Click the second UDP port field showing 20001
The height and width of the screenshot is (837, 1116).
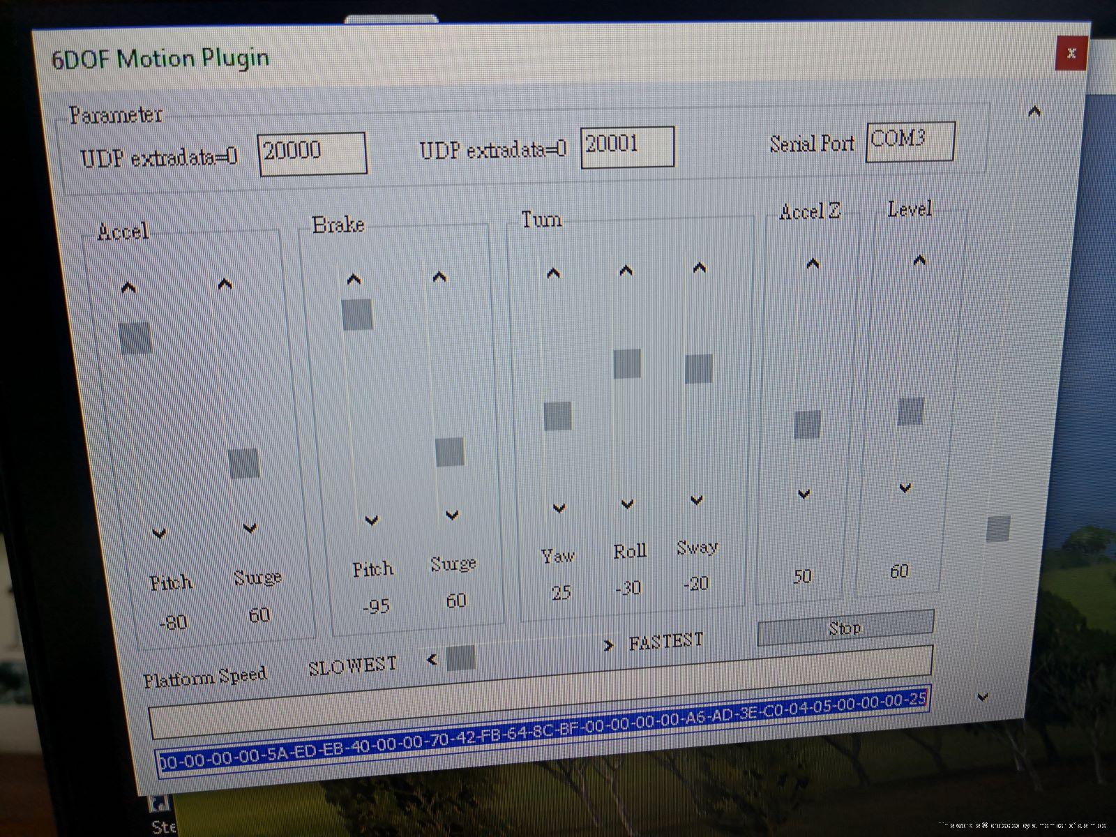coord(627,146)
